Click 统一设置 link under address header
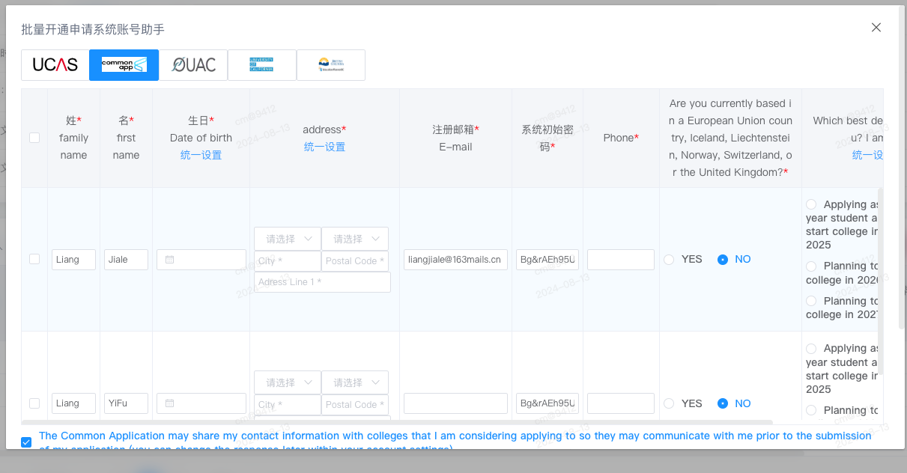Screen dimensions: 907x473 pos(325,147)
